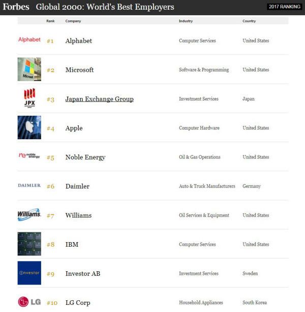Image resolution: width=305 pixels, height=312 pixels.
Task: Click the Alphabet logo thumbnail
Action: [29, 39]
